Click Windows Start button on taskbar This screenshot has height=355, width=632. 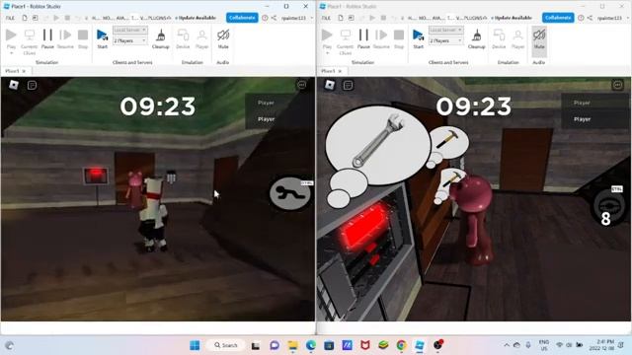(195, 345)
